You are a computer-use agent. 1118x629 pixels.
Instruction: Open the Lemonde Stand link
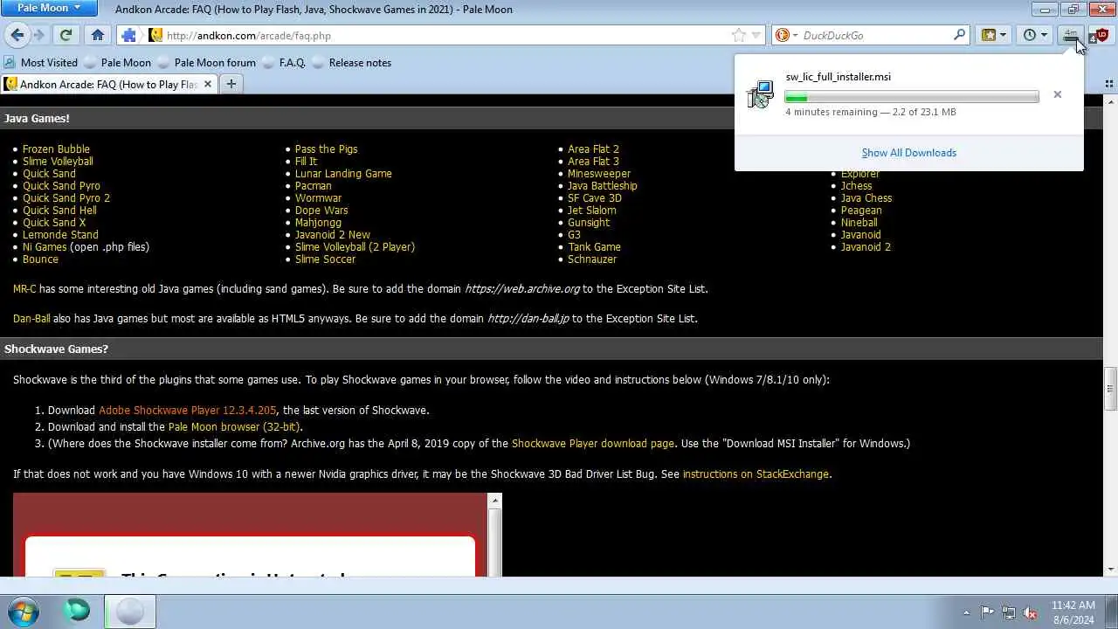tap(60, 235)
